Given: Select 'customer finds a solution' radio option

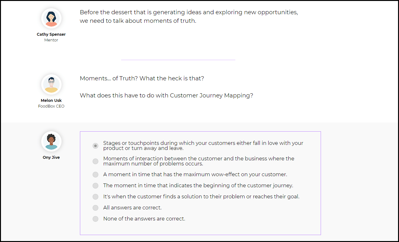Looking at the screenshot, I should coord(95,197).
